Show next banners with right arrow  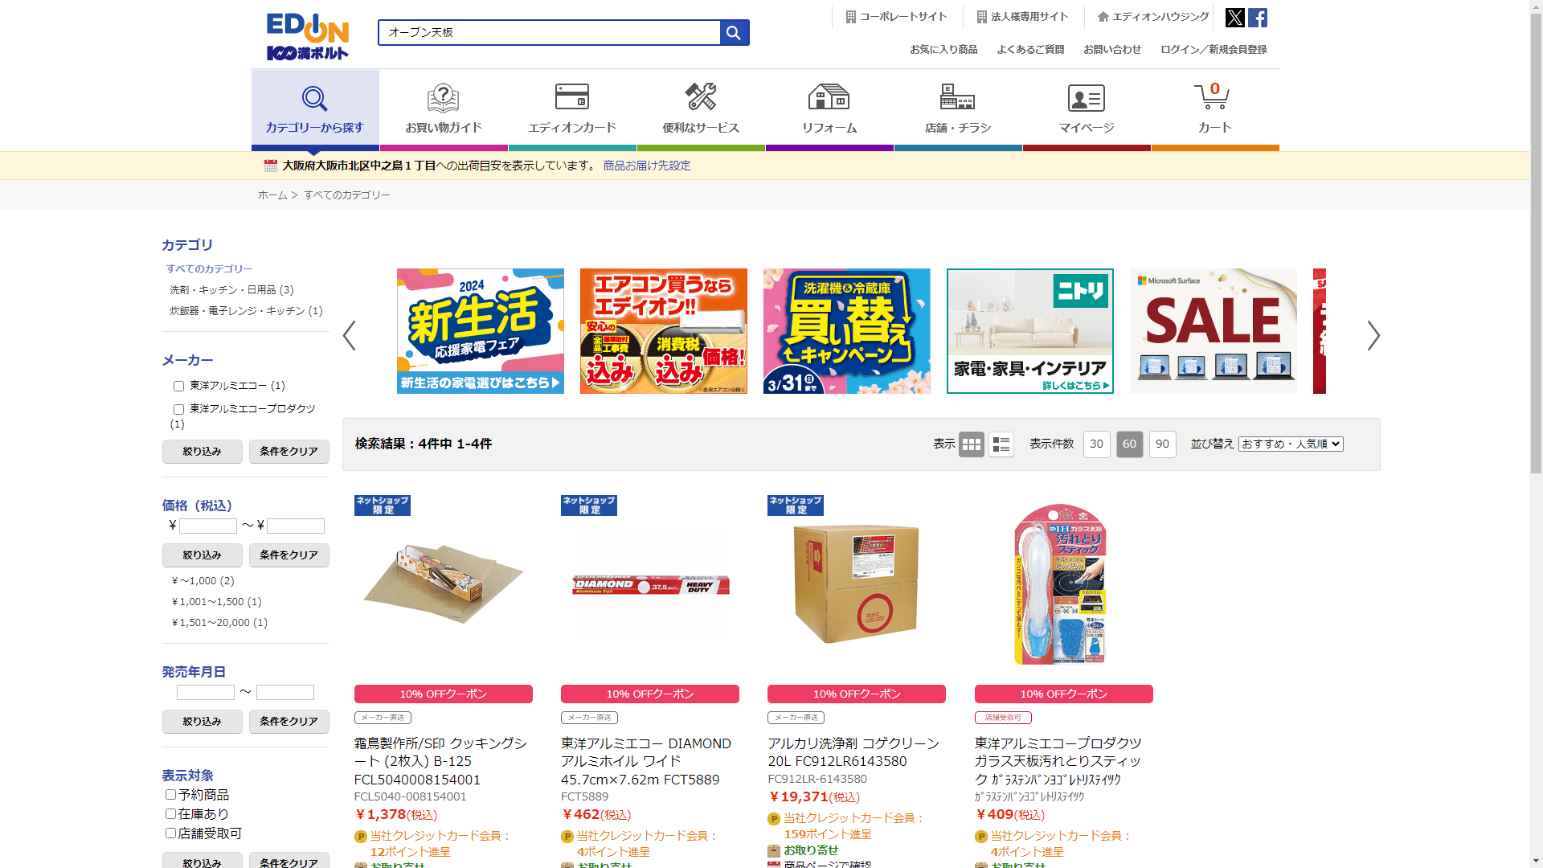click(1373, 335)
